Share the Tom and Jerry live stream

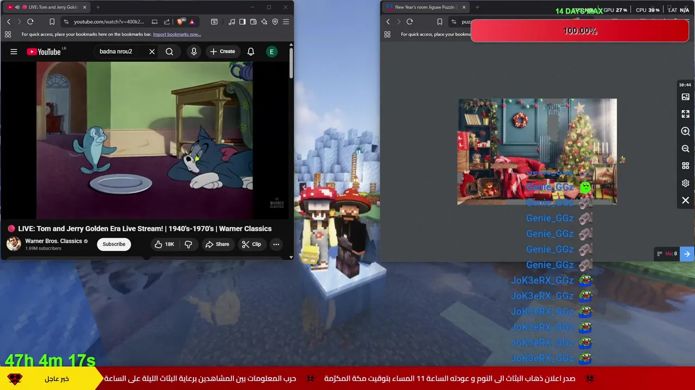217,244
